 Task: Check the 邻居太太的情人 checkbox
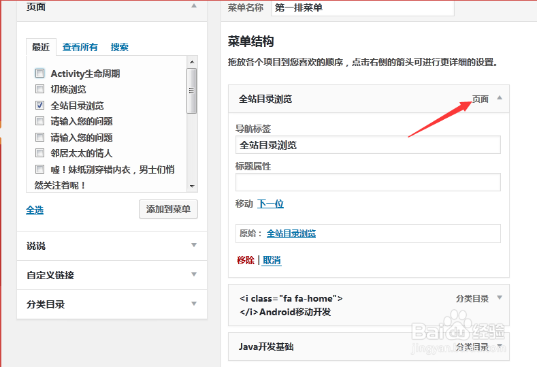pyautogui.click(x=39, y=153)
